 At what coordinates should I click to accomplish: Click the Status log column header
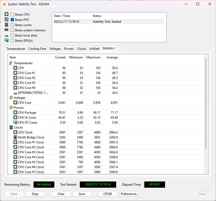tap(127, 16)
